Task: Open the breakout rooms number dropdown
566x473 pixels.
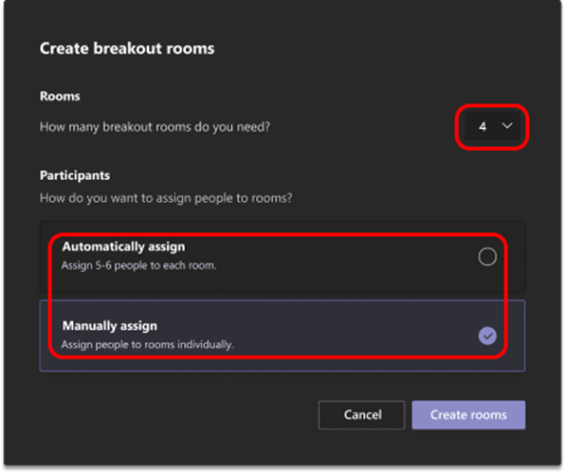Action: [492, 126]
